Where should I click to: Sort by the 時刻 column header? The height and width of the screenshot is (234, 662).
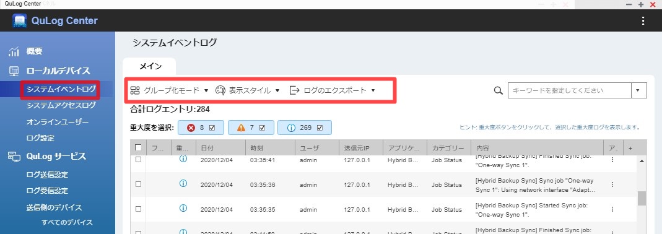coord(270,148)
